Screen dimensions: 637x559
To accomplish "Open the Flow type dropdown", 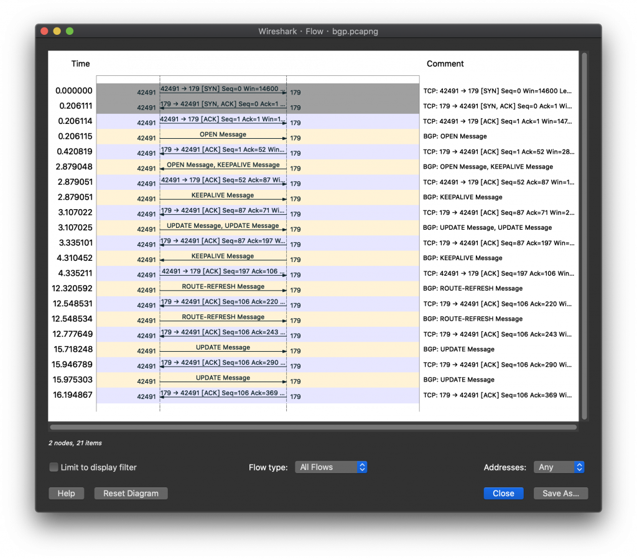I will coord(331,467).
